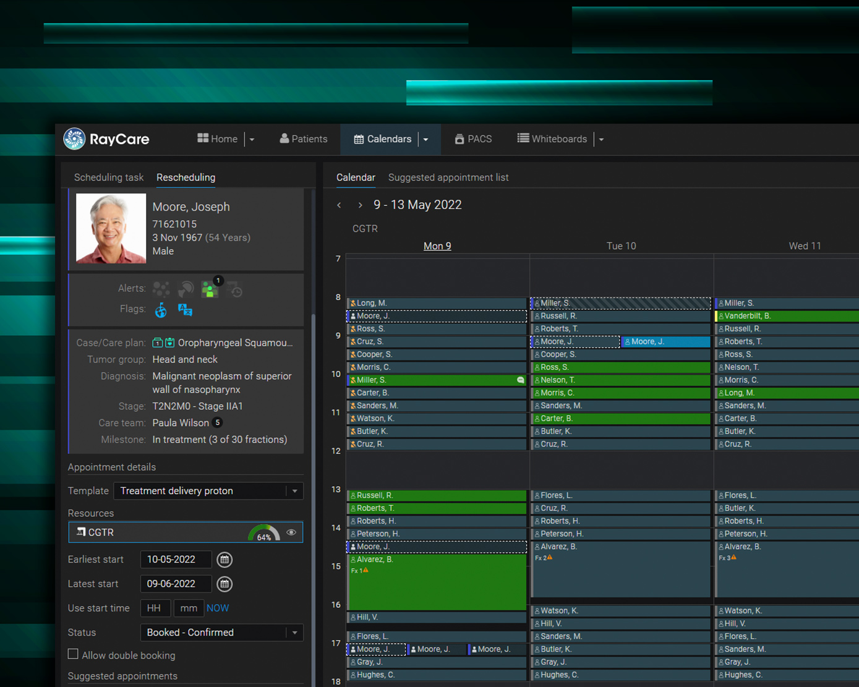Advance calendar to next week

point(360,205)
